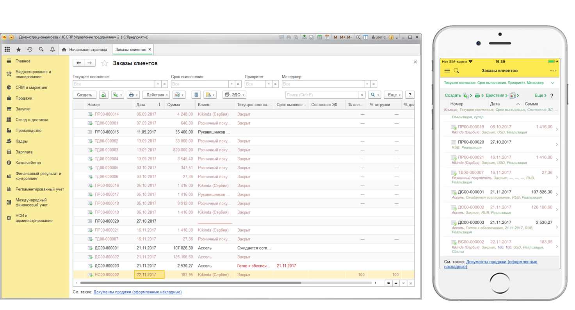Open Документы продажи link in desktop window
This screenshot has height=310, width=575.
(x=137, y=292)
